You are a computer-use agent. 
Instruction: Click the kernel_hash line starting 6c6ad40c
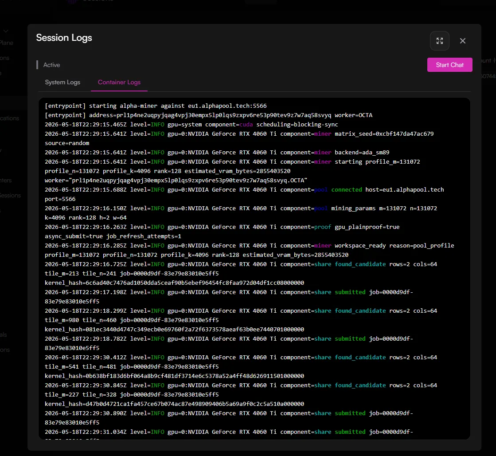[x=174, y=283]
